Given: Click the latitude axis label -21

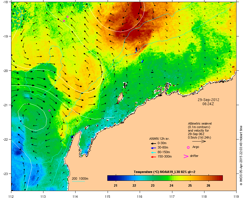Looking at the screenshot, I should tap(5, 105).
